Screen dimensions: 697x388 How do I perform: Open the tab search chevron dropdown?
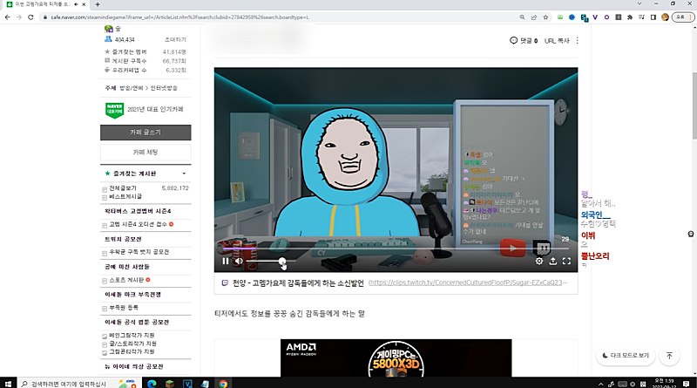point(639,3)
